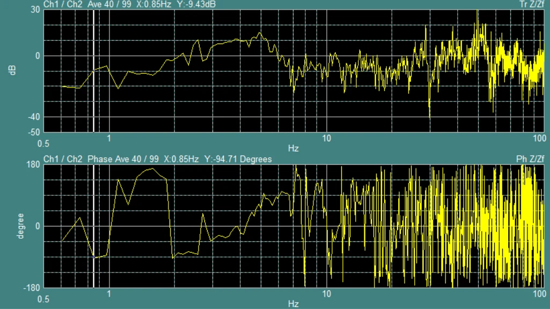Click 'Ch1 / Ch2 Ave 40 / 99' header text
The image size is (550, 309).
87,4
